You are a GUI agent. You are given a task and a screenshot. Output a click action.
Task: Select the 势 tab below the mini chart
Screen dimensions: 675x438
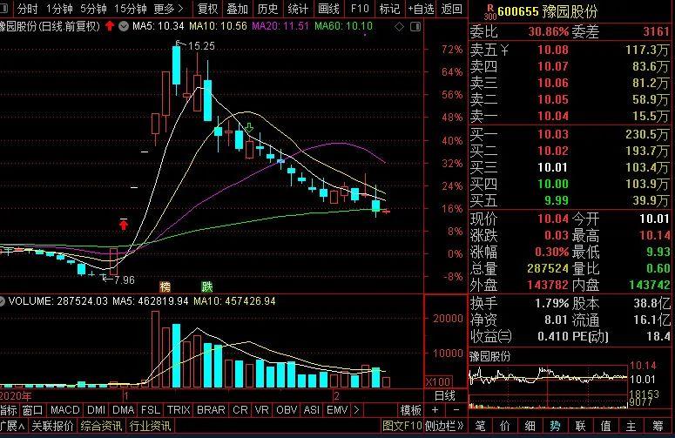[x=553, y=427]
